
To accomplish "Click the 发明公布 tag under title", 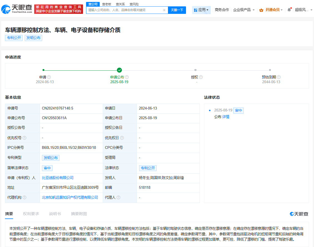I will [33, 38].
